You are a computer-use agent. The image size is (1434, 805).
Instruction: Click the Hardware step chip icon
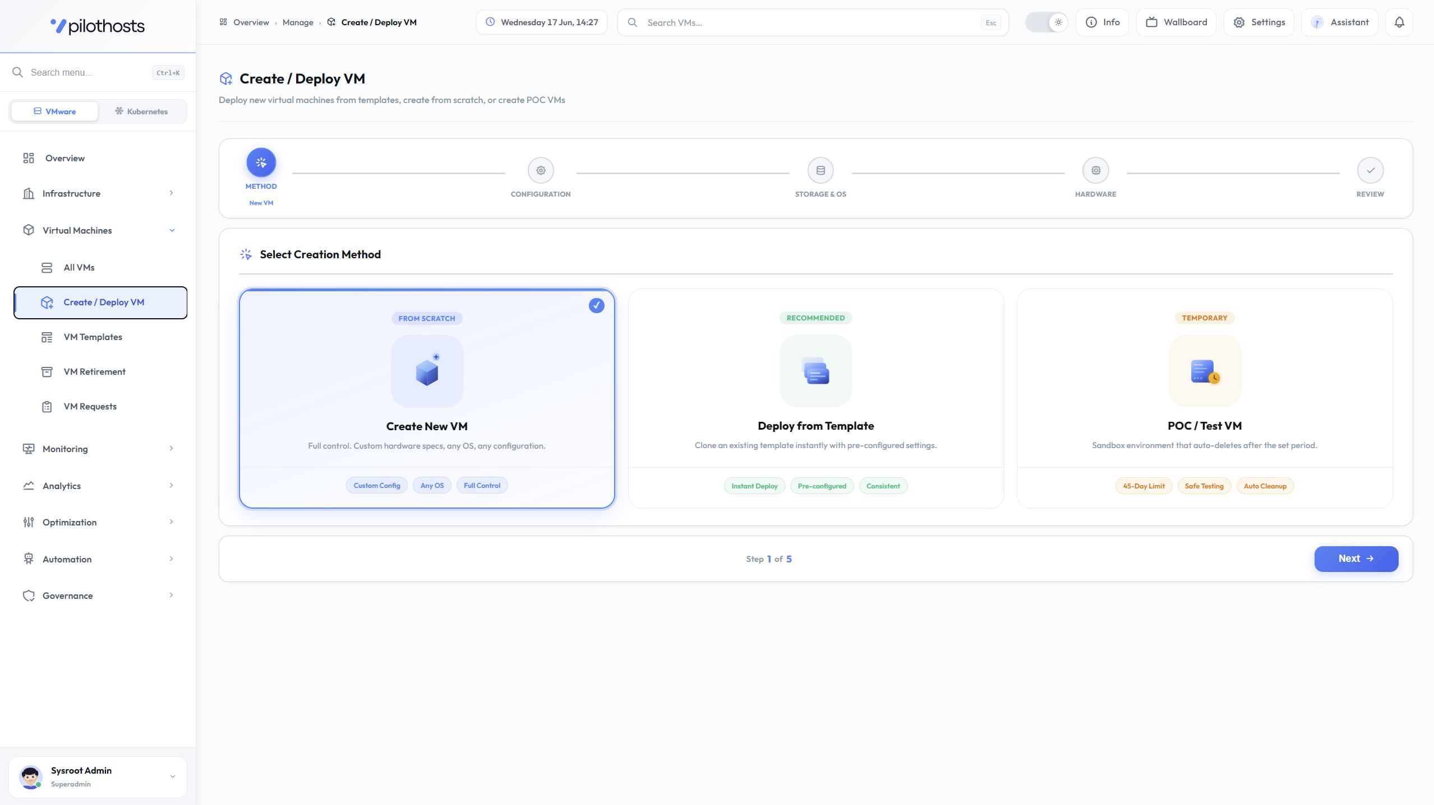point(1096,170)
